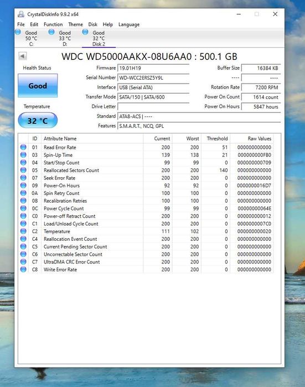Click the C: drive blue status orb
The height and width of the screenshot is (387, 305).
point(18,32)
